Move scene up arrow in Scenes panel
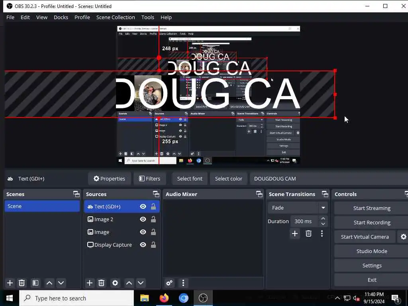This screenshot has height=306, width=408. pos(49,283)
